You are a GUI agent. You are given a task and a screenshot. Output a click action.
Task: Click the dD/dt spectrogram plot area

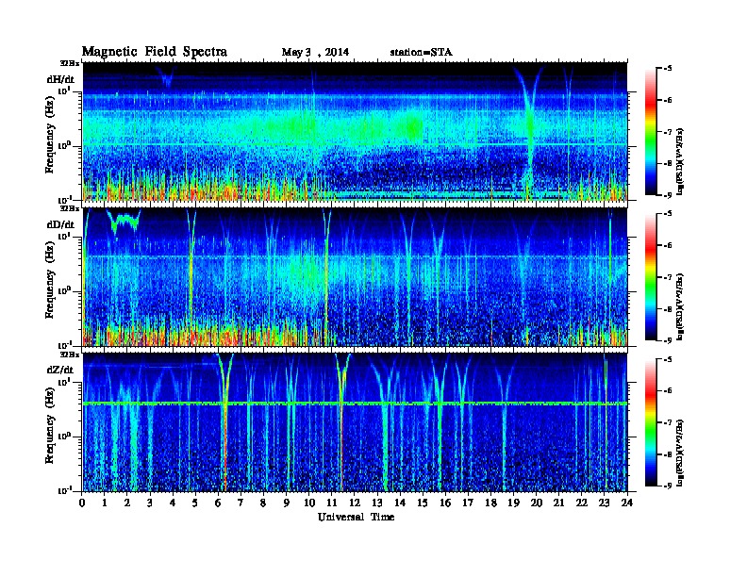point(355,277)
